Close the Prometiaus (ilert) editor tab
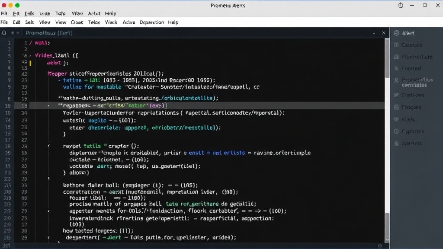Viewport: 443px width, 249px height. click(383, 33)
